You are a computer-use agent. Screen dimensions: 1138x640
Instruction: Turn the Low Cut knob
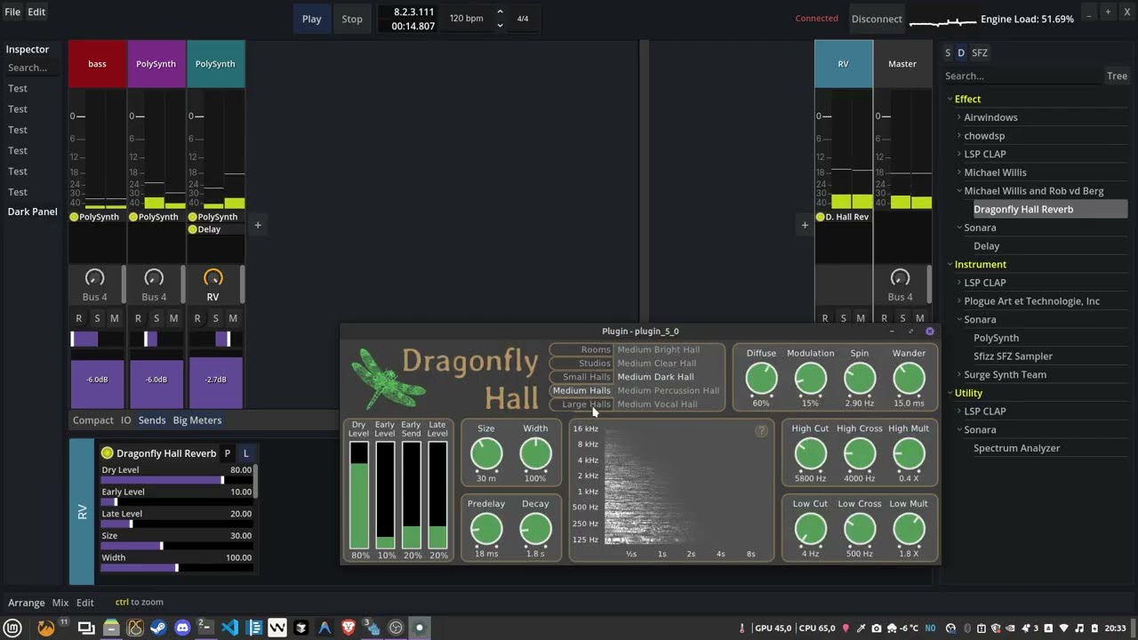810,530
